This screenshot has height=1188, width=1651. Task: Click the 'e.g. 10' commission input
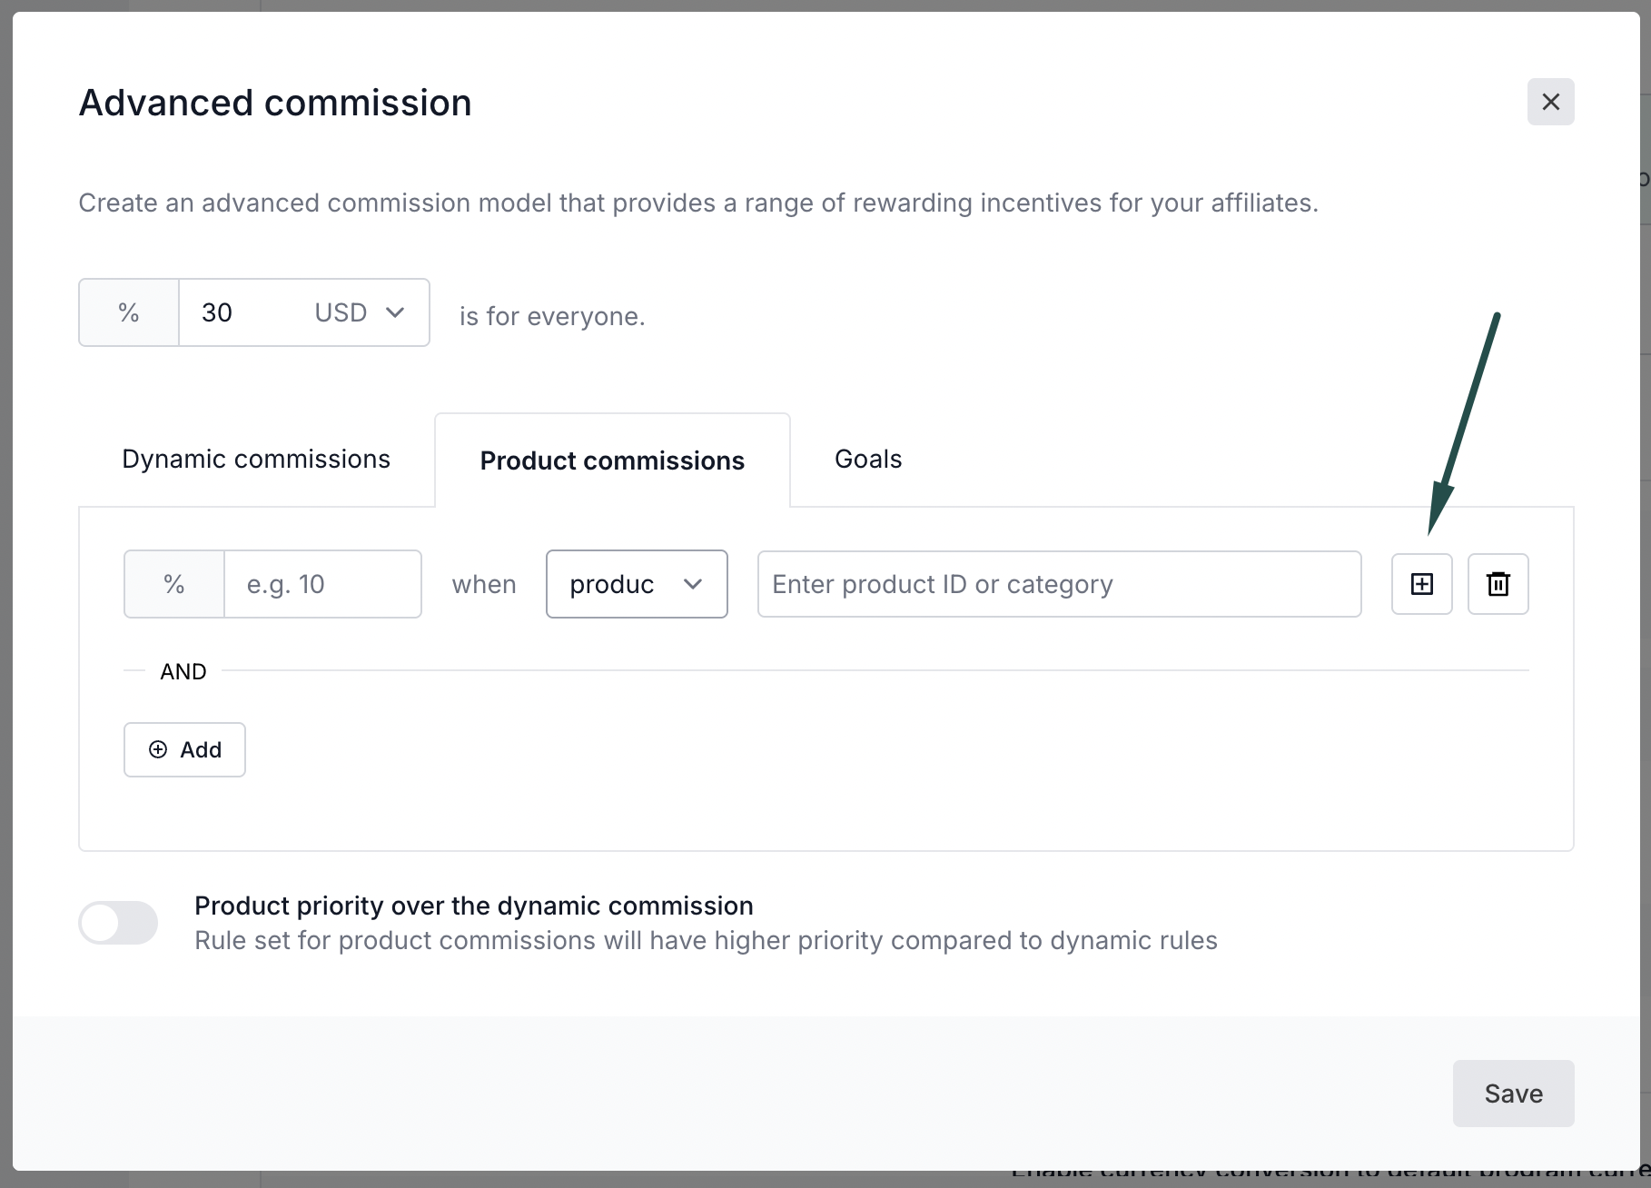click(x=321, y=584)
